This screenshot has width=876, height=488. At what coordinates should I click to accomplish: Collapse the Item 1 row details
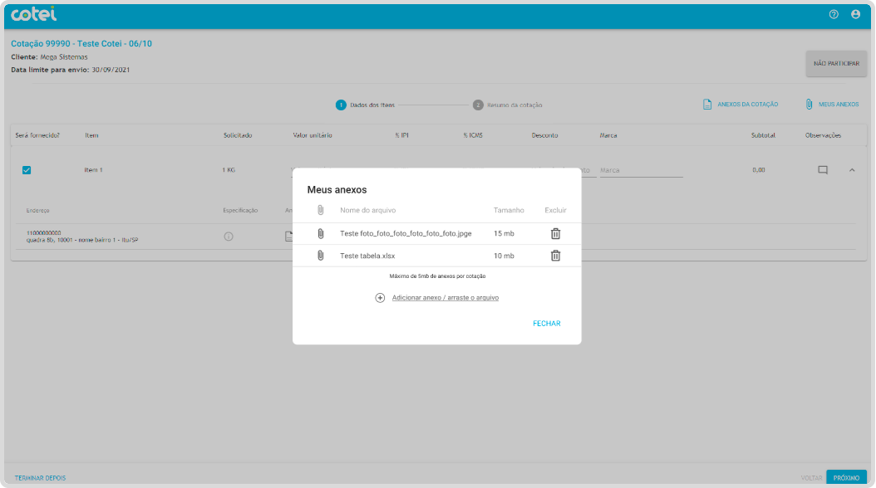[x=852, y=170]
